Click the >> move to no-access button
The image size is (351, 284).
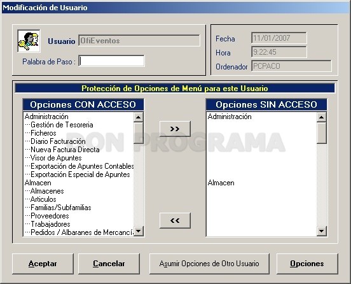[175, 129]
